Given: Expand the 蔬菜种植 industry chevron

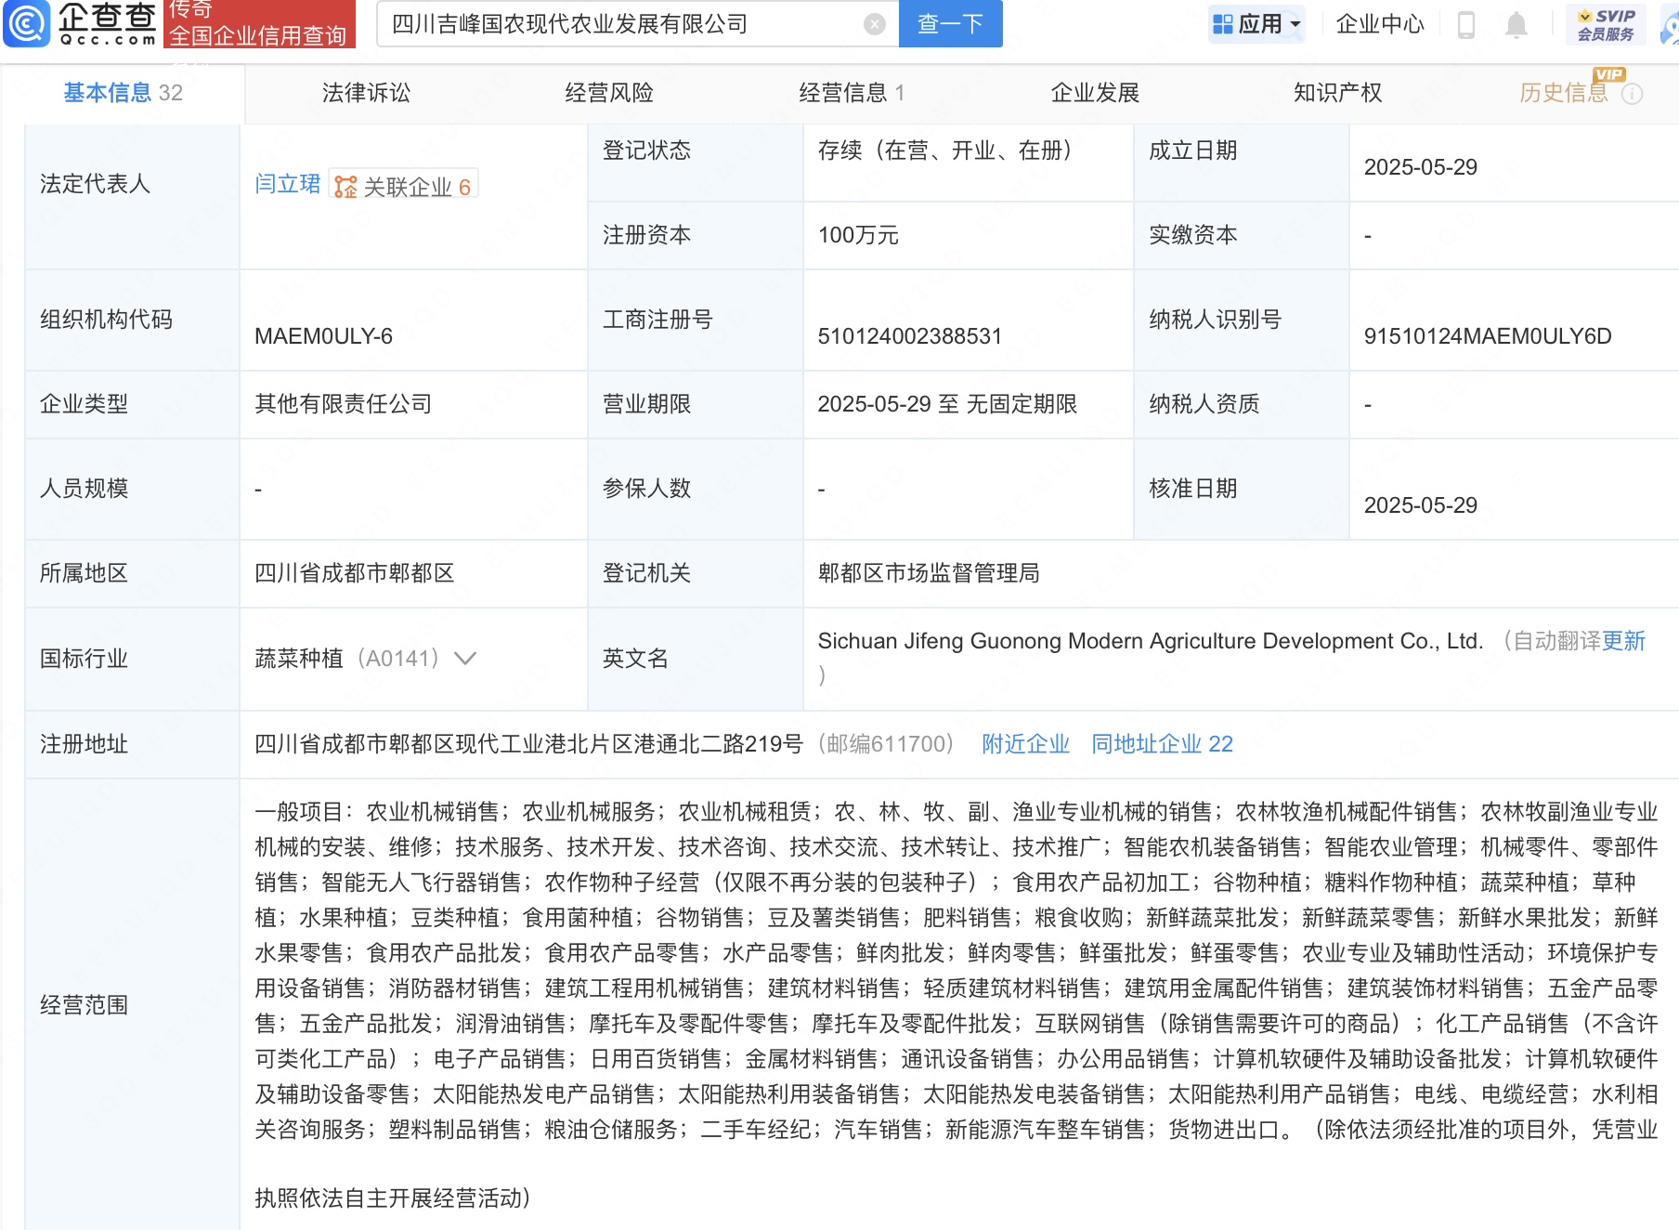Looking at the screenshot, I should pyautogui.click(x=465, y=659).
